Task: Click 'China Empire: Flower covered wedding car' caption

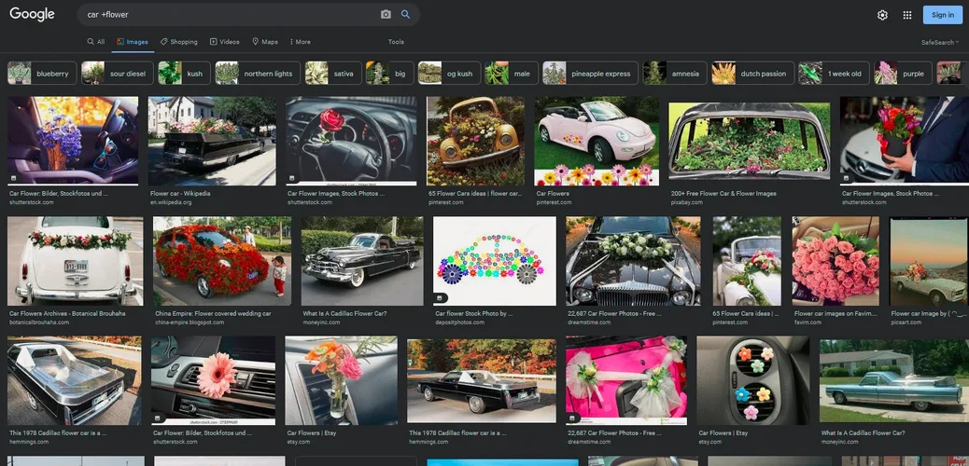Action: (x=213, y=313)
